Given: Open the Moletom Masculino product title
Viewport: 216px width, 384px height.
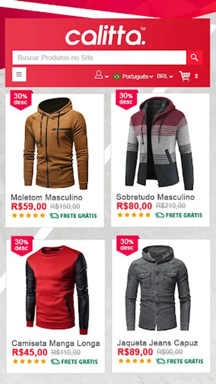Looking at the screenshot, I should 47,198.
